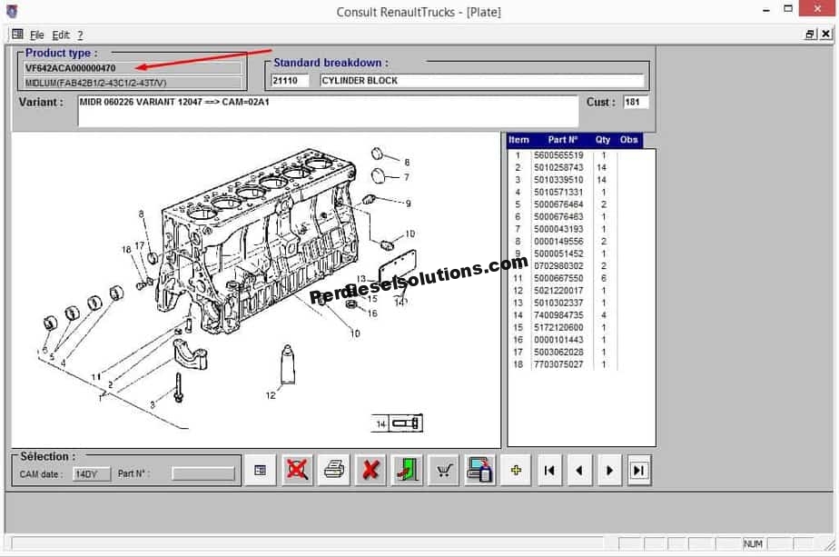Select part number 5000676463
Viewport: 839px width, 557px height.
point(558,217)
